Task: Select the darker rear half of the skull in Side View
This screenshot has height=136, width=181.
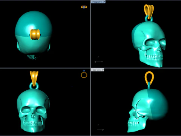Action: coord(158,105)
